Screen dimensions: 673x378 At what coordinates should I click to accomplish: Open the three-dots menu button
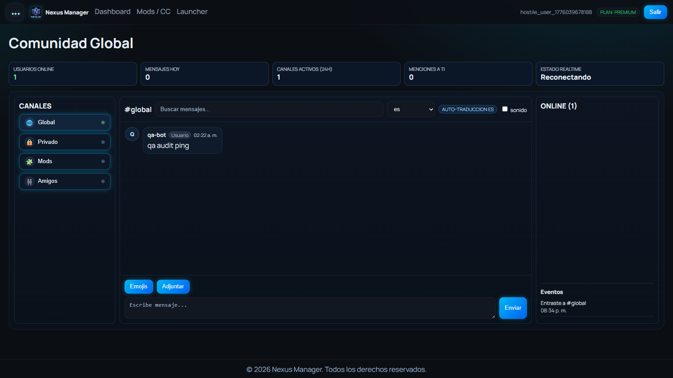16,13
